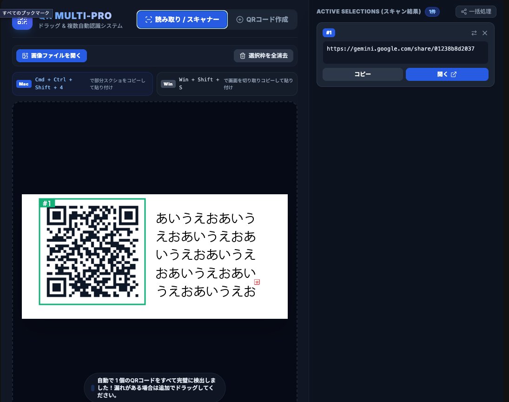Viewport: 509px width, 402px height.
Task: Click the あいうえお Japanese text in the image
Action: coord(206,255)
